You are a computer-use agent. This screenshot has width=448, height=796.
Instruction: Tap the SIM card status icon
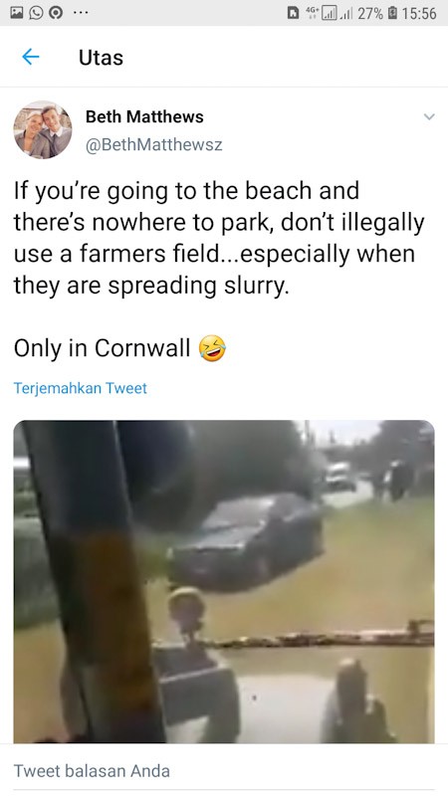coord(293,13)
